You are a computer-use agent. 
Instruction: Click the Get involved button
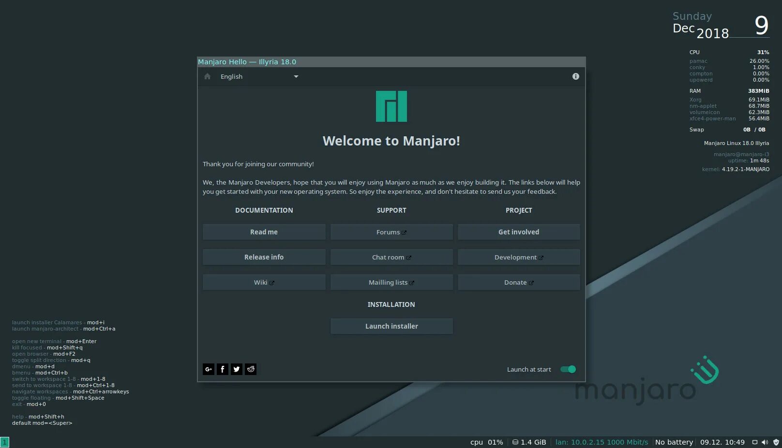(x=519, y=232)
